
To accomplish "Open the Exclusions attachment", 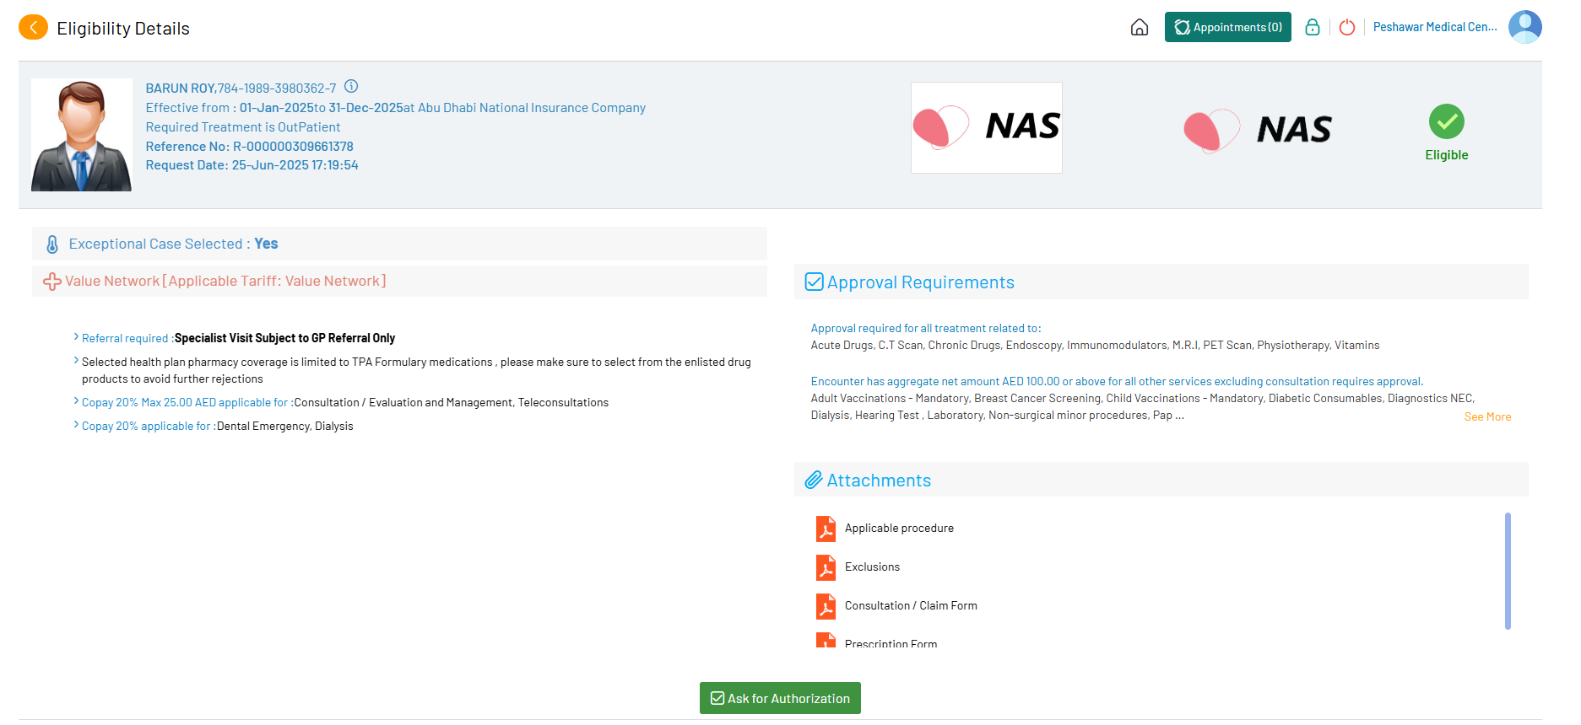I will [x=872, y=567].
